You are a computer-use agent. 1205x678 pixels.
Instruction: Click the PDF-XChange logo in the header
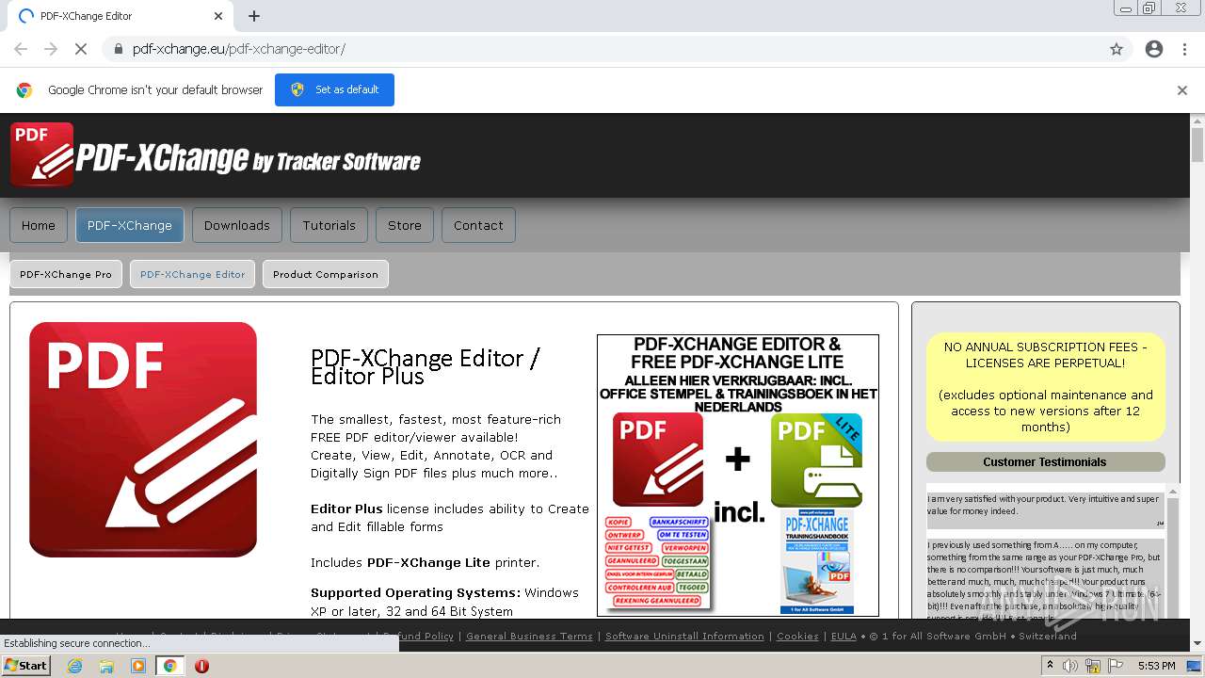(216, 154)
